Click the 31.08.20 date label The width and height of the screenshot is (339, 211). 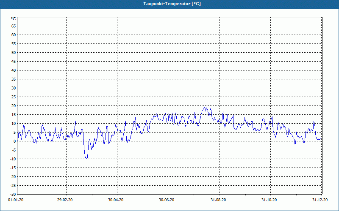tap(218, 200)
